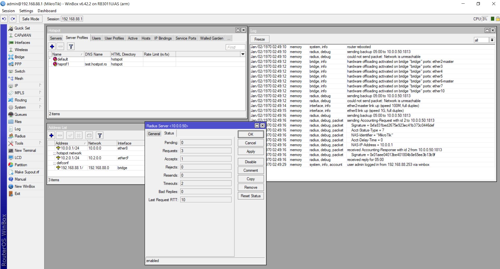The height and width of the screenshot is (269, 500).
Task: Expand the IP submenu
Action: 40,85
